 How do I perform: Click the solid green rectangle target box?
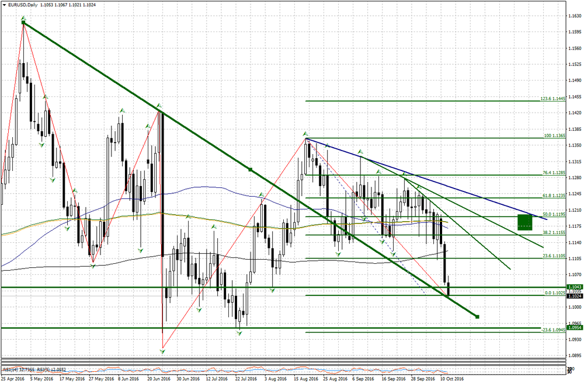525,222
